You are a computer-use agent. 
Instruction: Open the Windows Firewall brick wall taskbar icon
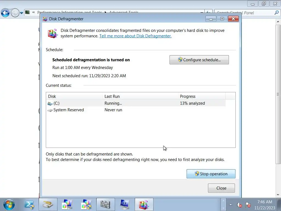click(105, 204)
